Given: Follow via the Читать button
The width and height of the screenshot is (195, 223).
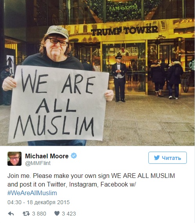Looking at the screenshot, I should click(x=168, y=158).
